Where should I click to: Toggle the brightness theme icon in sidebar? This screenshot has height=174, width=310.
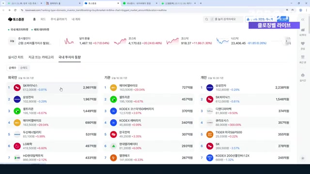[x=303, y=158]
